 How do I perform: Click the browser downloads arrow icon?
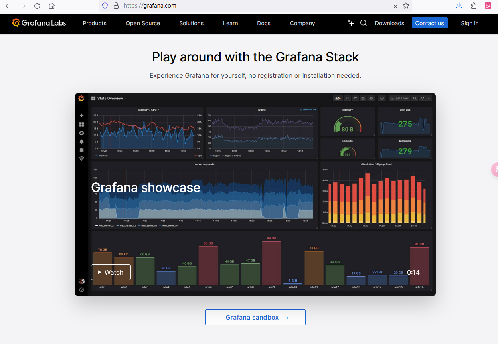click(x=459, y=6)
